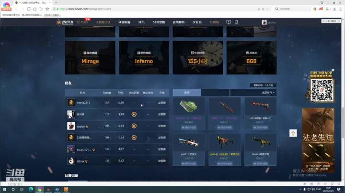
Task: Click the RWS column header
Action: coord(120,93)
